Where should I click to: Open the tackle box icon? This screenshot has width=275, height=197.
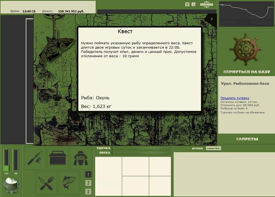pos(58,158)
